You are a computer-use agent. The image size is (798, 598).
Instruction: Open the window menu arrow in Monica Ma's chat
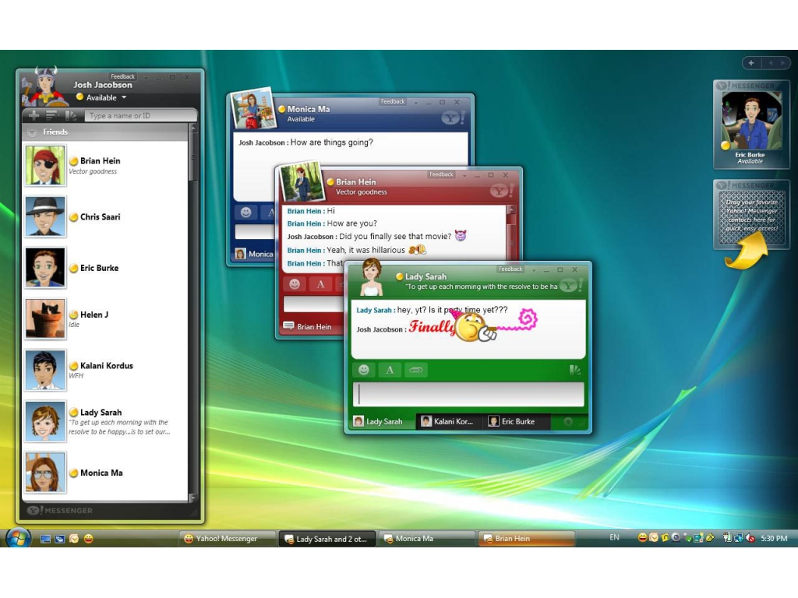(416, 104)
